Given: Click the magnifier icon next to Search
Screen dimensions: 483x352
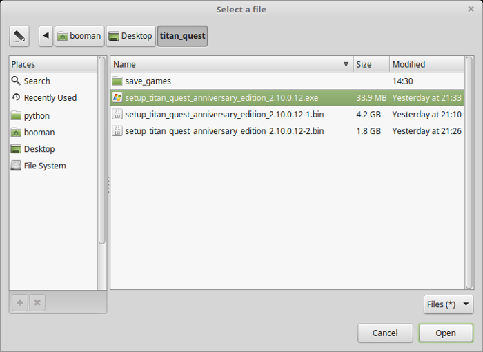Looking at the screenshot, I should pyautogui.click(x=16, y=81).
